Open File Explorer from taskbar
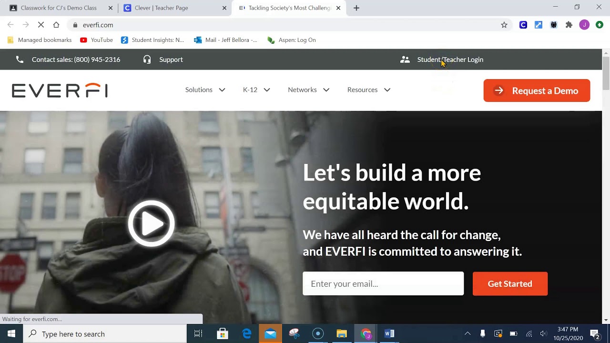The height and width of the screenshot is (343, 610). tap(342, 334)
